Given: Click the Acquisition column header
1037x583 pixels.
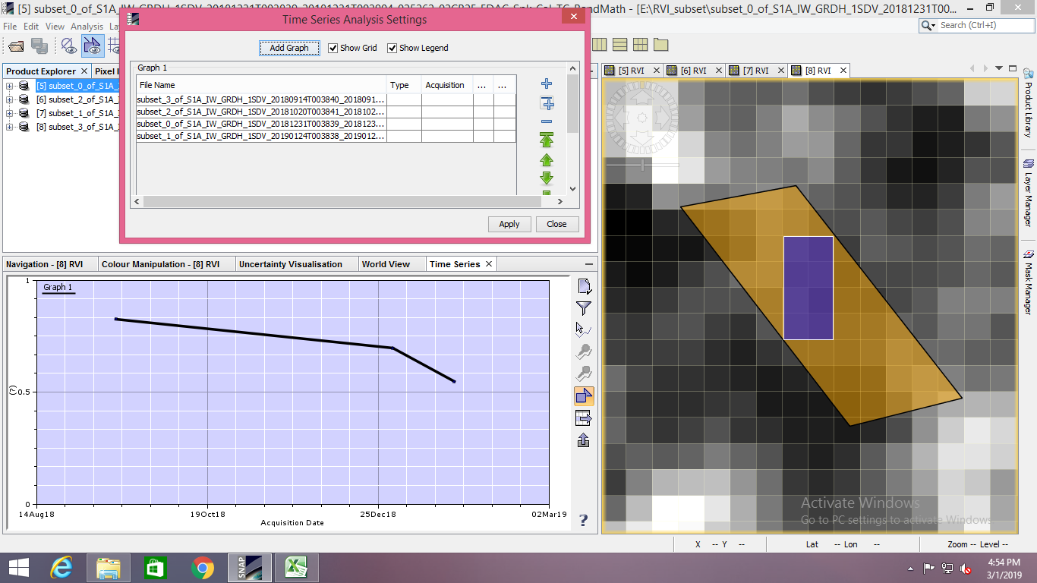Looking at the screenshot, I should (x=447, y=85).
